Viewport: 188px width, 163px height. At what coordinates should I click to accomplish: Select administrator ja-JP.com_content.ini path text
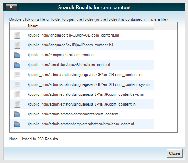[x=82, y=104]
